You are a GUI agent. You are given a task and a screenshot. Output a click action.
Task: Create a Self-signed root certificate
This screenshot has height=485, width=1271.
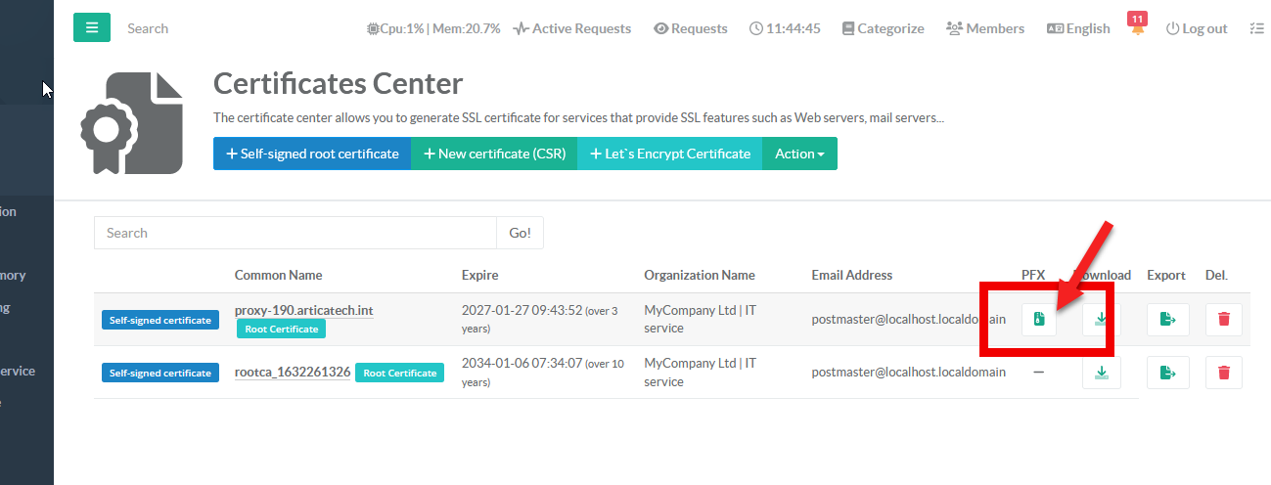[312, 154]
